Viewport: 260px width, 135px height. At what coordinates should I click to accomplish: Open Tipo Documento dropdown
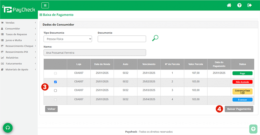point(68,39)
